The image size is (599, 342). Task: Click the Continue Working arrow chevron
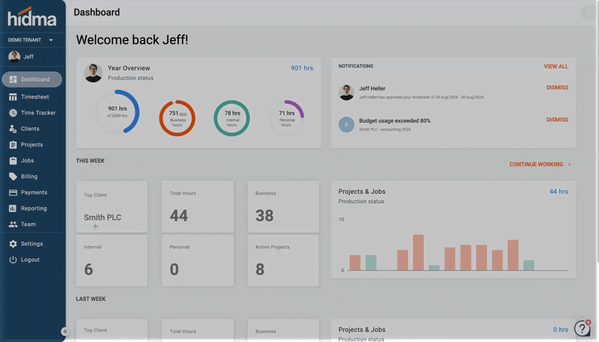coord(569,164)
